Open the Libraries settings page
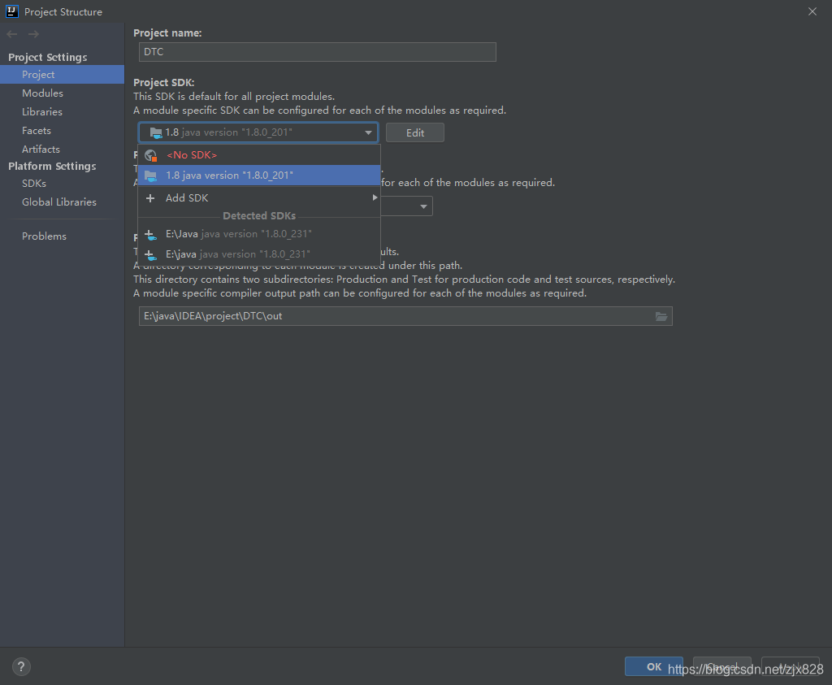The width and height of the screenshot is (832, 685). (x=62, y=111)
